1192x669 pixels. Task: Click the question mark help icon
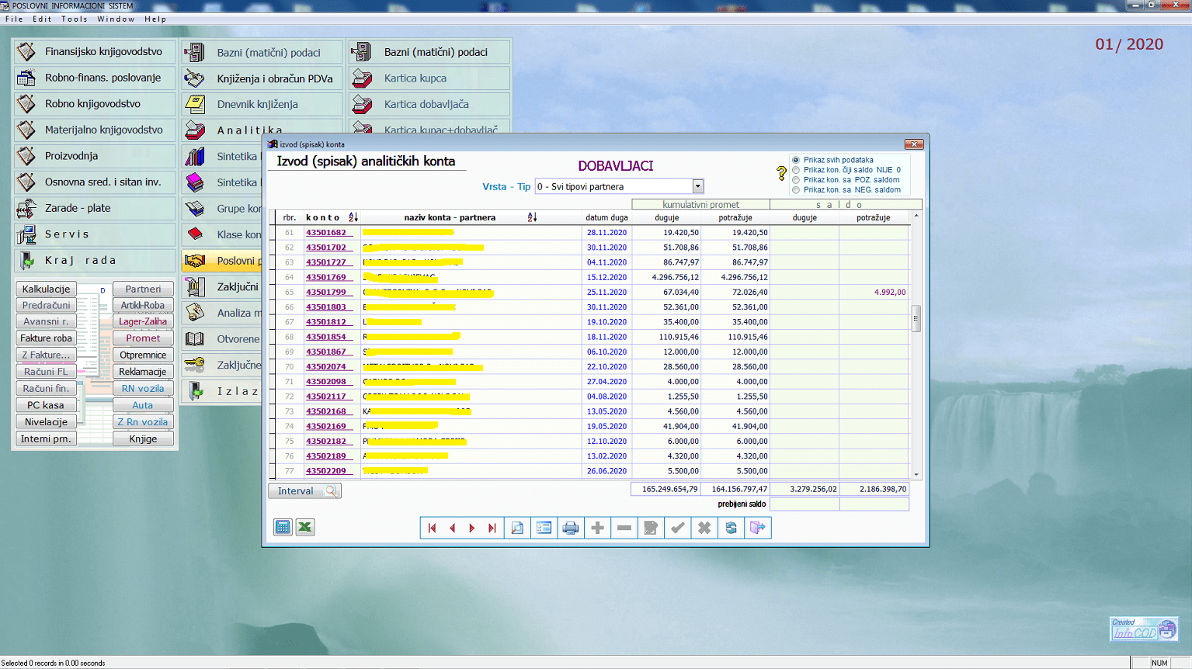[x=781, y=174]
